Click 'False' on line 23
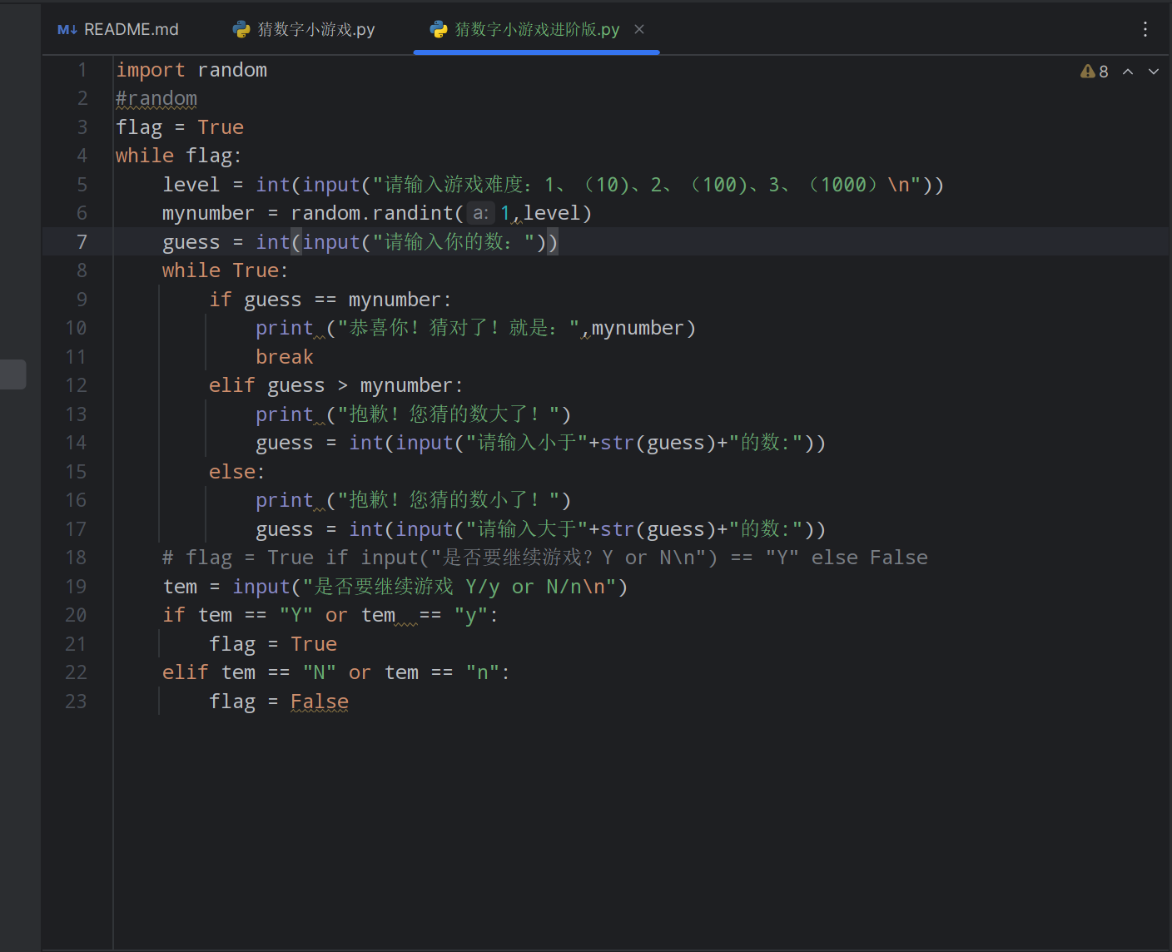Image resolution: width=1172 pixels, height=952 pixels. (x=320, y=702)
